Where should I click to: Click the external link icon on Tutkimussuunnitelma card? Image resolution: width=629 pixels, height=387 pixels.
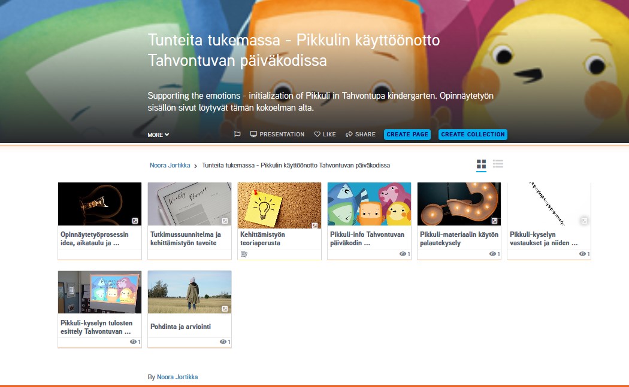click(225, 221)
